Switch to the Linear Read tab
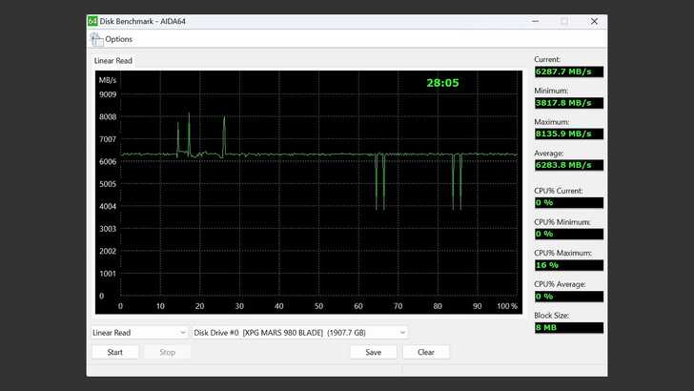This screenshot has width=694, height=391. click(112, 61)
